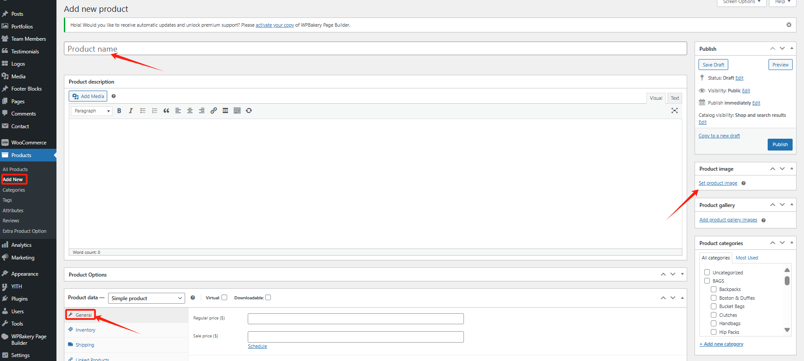Open WooCommerce in the sidebar
The width and height of the screenshot is (804, 361).
pyautogui.click(x=28, y=143)
